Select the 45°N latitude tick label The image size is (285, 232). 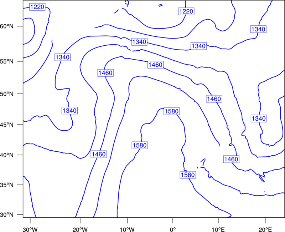[7, 125]
